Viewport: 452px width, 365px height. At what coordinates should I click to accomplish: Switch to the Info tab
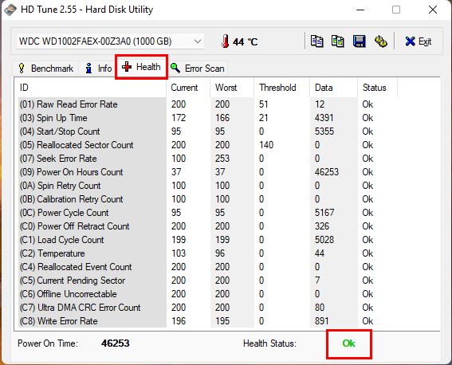(98, 69)
